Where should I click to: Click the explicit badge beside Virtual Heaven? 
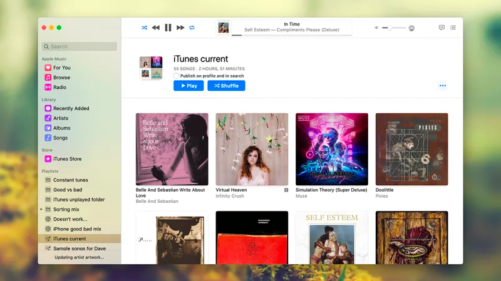click(286, 190)
